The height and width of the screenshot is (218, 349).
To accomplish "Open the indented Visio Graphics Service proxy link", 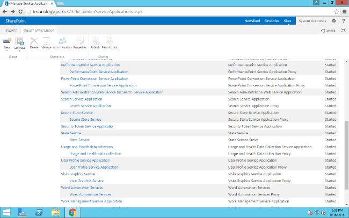I will [86, 180].
